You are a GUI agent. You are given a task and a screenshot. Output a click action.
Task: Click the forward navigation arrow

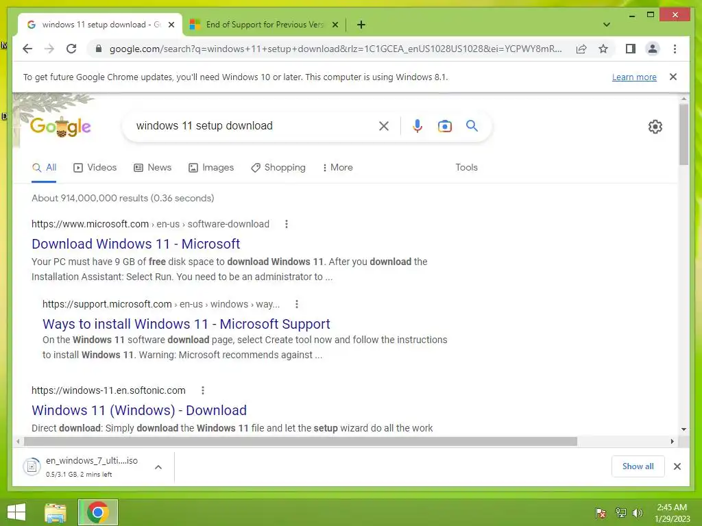point(49,49)
